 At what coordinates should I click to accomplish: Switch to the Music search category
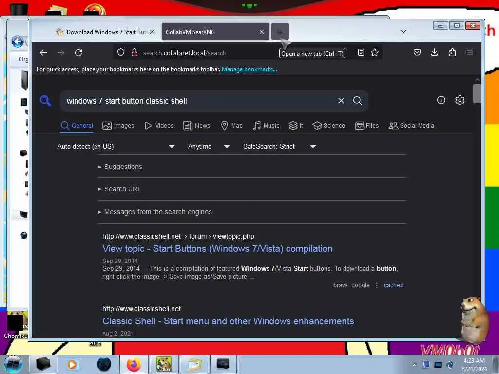click(x=266, y=126)
